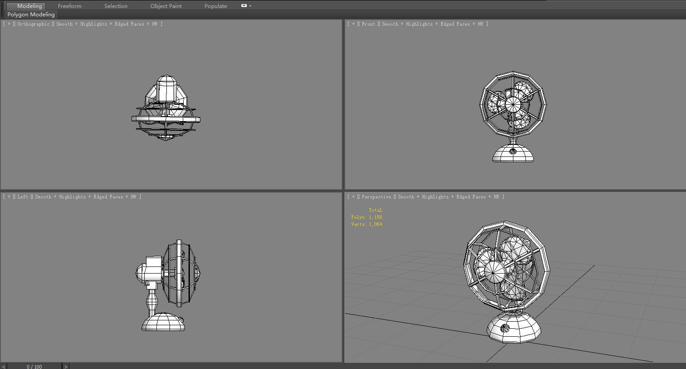Viewport: 686px width, 369px height.
Task: Open the Populate ribbon tab
Action: coord(216,6)
